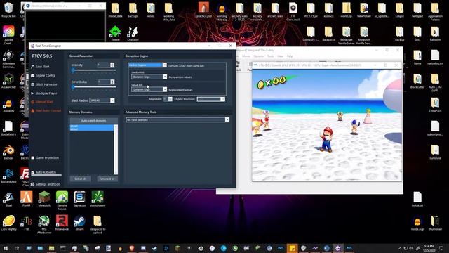The height and width of the screenshot is (253, 449).
Task: Open notification center in system tray
Action: 442,248
